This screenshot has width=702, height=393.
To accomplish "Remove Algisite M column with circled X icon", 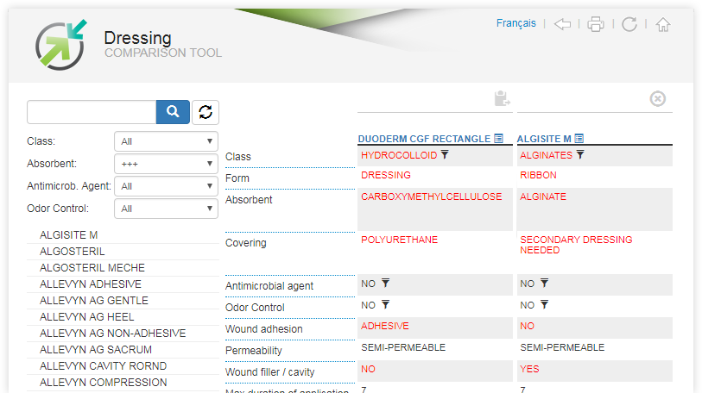I will point(658,98).
